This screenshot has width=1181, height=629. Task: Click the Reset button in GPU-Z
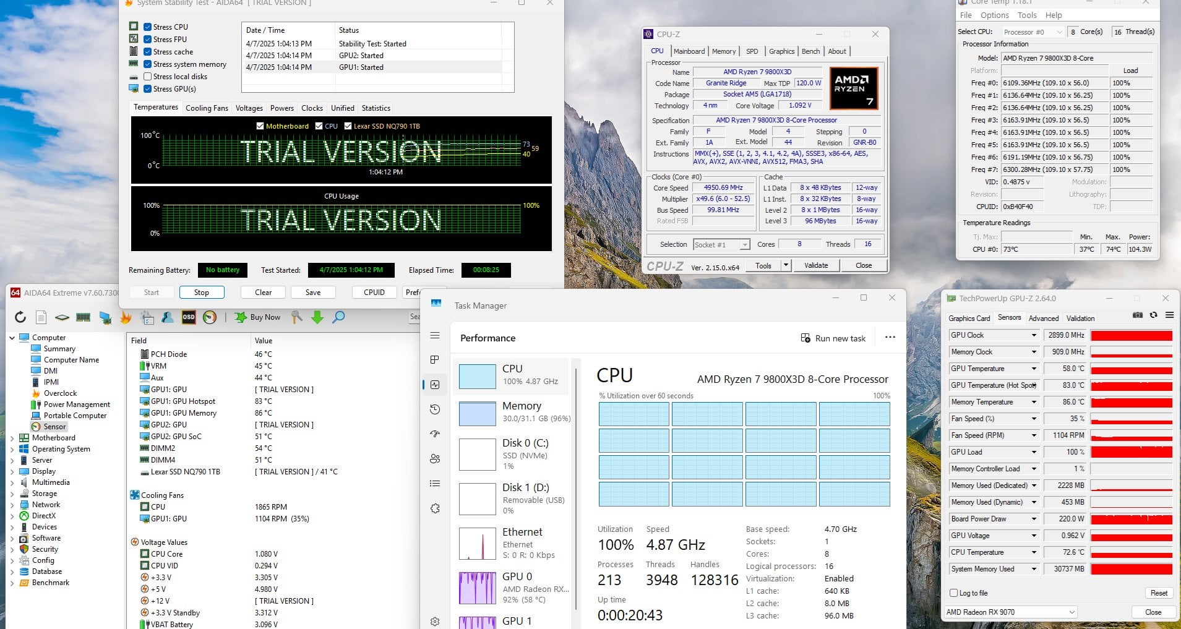point(1159,593)
